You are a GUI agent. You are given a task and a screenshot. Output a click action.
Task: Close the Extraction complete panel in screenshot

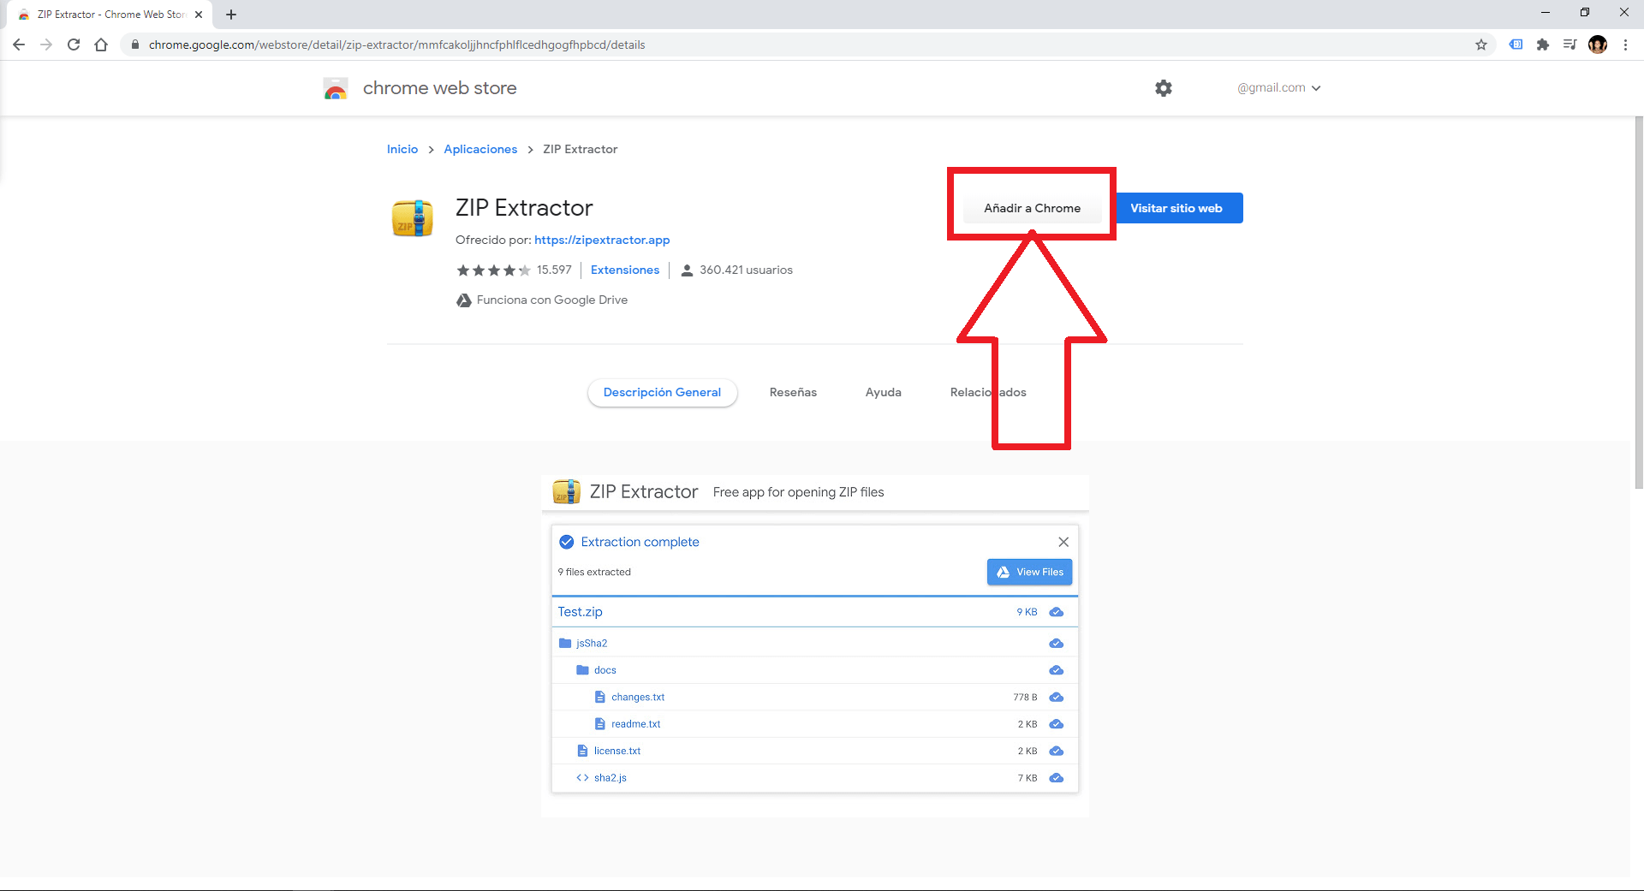1063,542
